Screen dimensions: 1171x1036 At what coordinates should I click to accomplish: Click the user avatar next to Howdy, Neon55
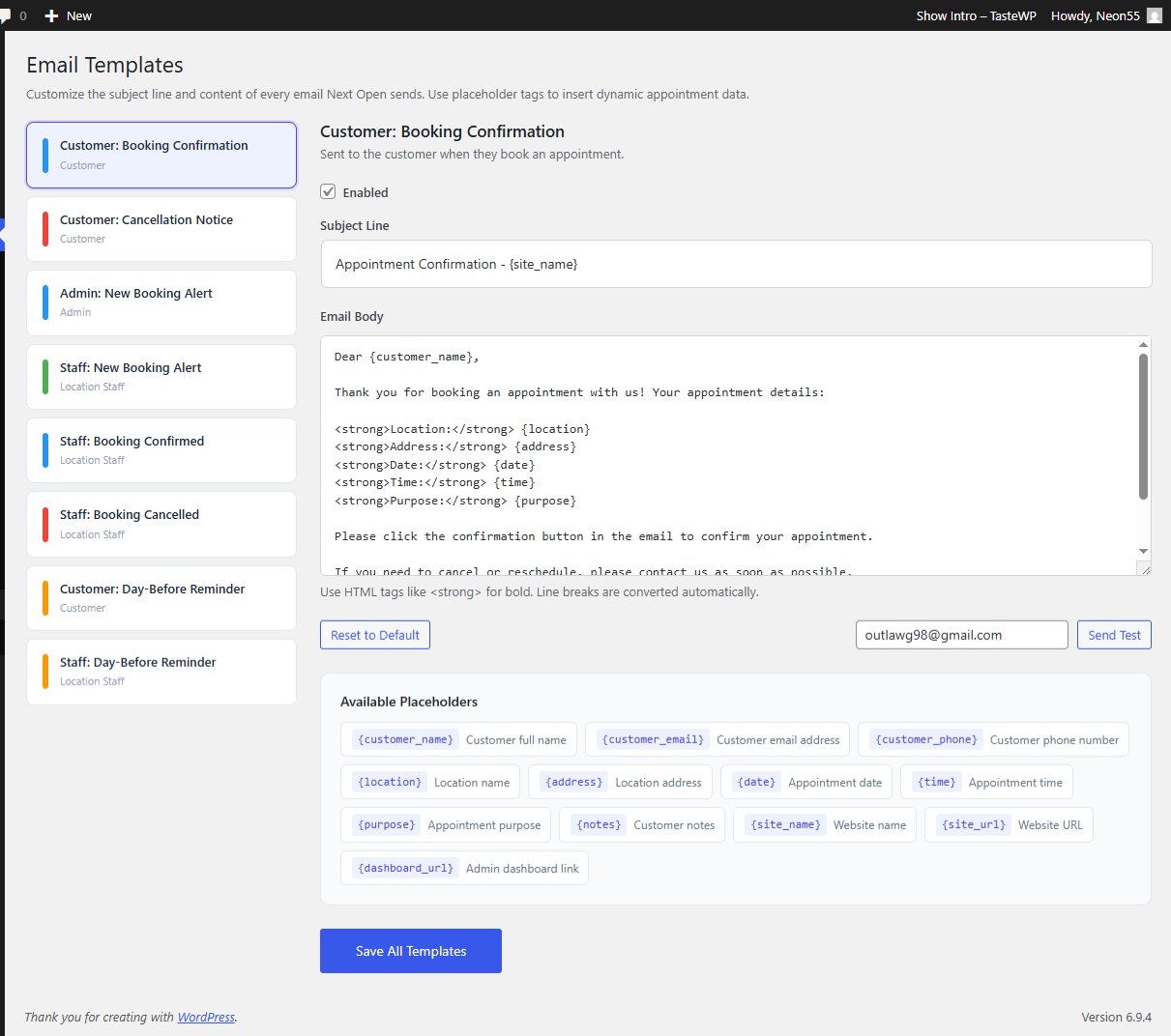pos(1154,15)
